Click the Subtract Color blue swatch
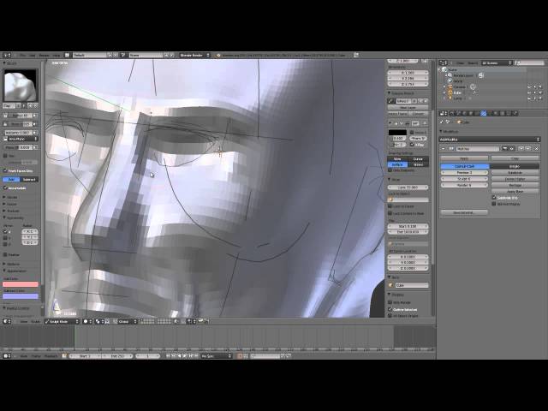Image resolution: width=548 pixels, height=411 pixels. click(x=21, y=296)
